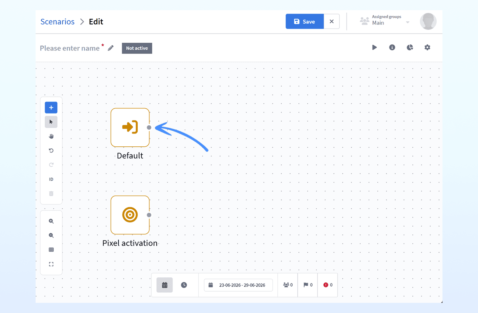Click the assigned groups people icon
Viewport: 478px width, 313px height.
click(364, 21)
